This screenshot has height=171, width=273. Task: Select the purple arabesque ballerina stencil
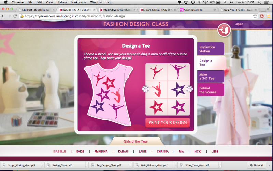pos(178,71)
